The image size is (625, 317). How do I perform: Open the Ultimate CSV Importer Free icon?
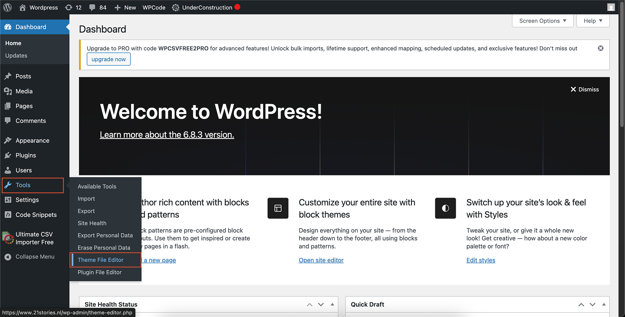pos(8,238)
